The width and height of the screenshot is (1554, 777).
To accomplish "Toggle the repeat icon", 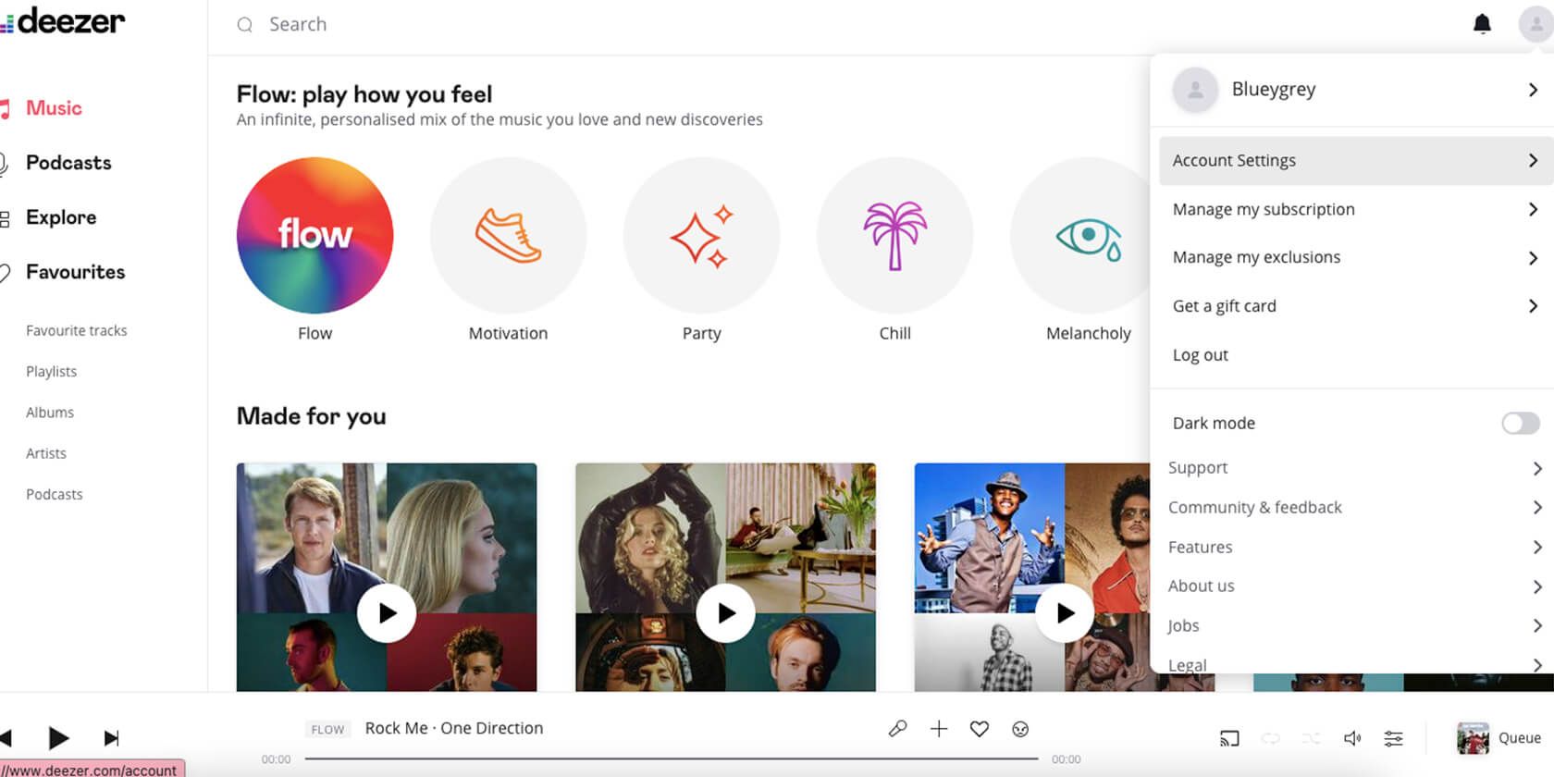I will point(1271,738).
